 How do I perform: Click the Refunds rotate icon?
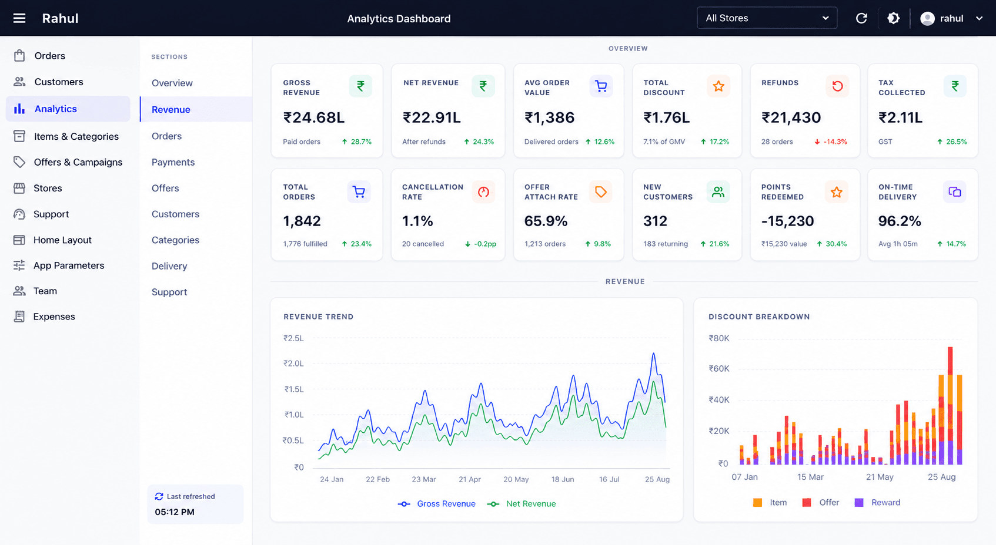pos(837,86)
